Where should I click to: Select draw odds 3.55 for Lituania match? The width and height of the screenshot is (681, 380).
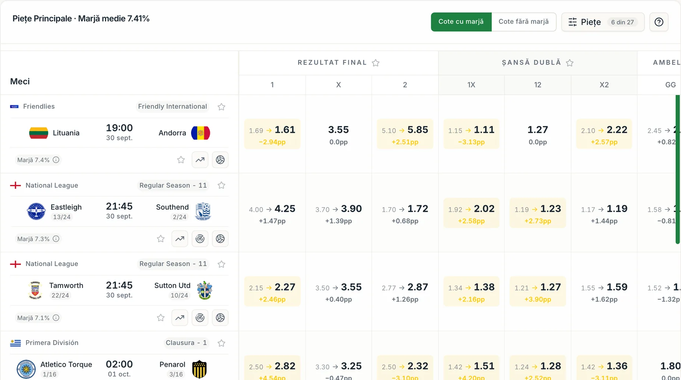pyautogui.click(x=339, y=134)
